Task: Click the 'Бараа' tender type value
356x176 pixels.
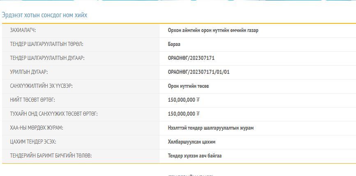Action: pyautogui.click(x=174, y=44)
